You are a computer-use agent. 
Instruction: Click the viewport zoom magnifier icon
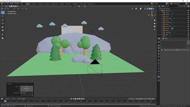click(x=154, y=21)
